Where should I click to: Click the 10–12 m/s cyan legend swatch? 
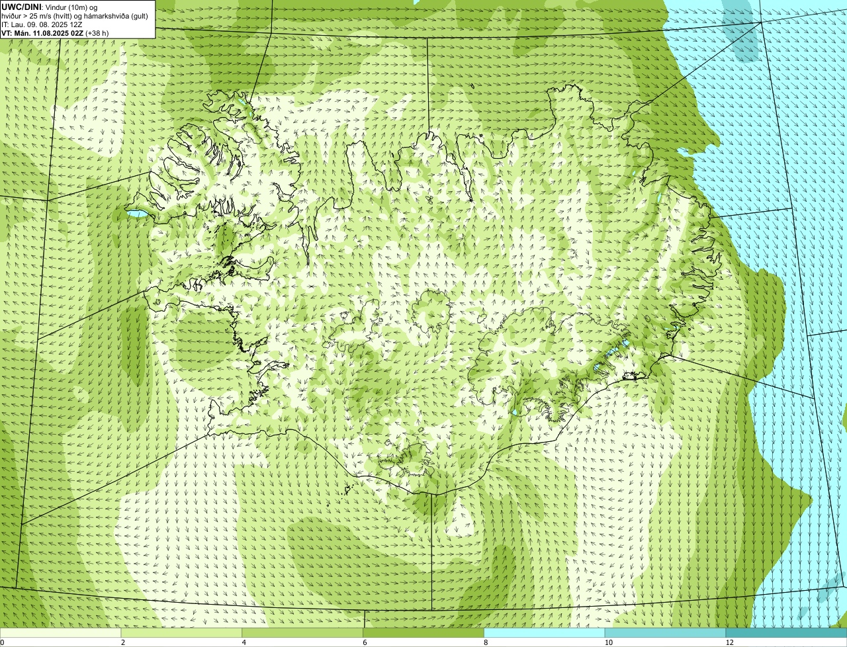pos(665,632)
